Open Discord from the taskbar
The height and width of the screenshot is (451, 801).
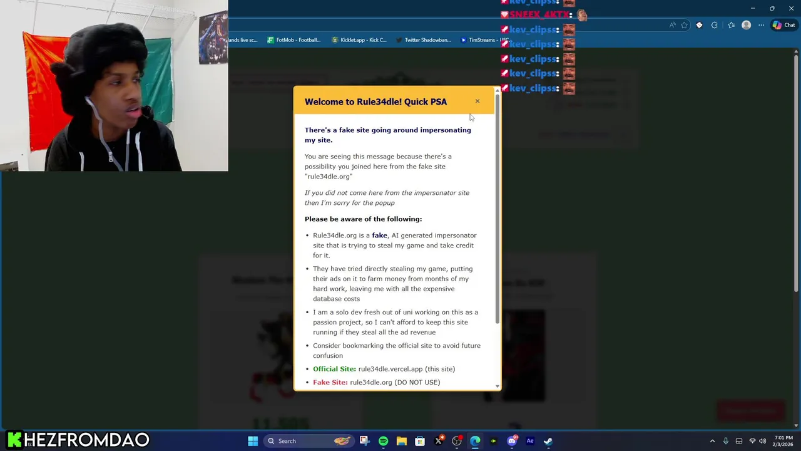point(512,441)
